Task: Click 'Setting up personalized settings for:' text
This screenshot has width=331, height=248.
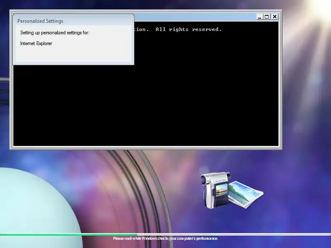Action: 55,33
